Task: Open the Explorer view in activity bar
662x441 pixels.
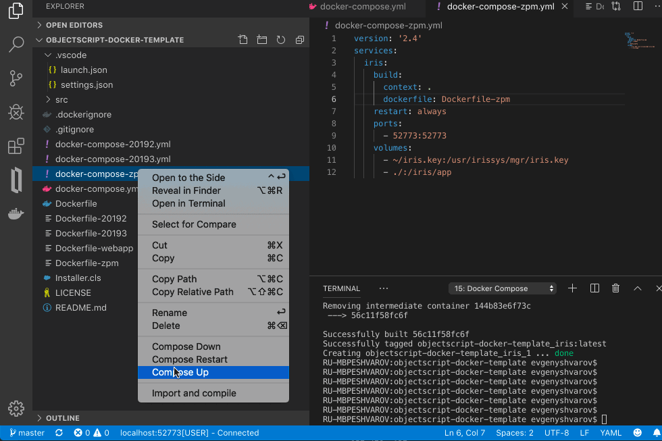Action: click(16, 11)
